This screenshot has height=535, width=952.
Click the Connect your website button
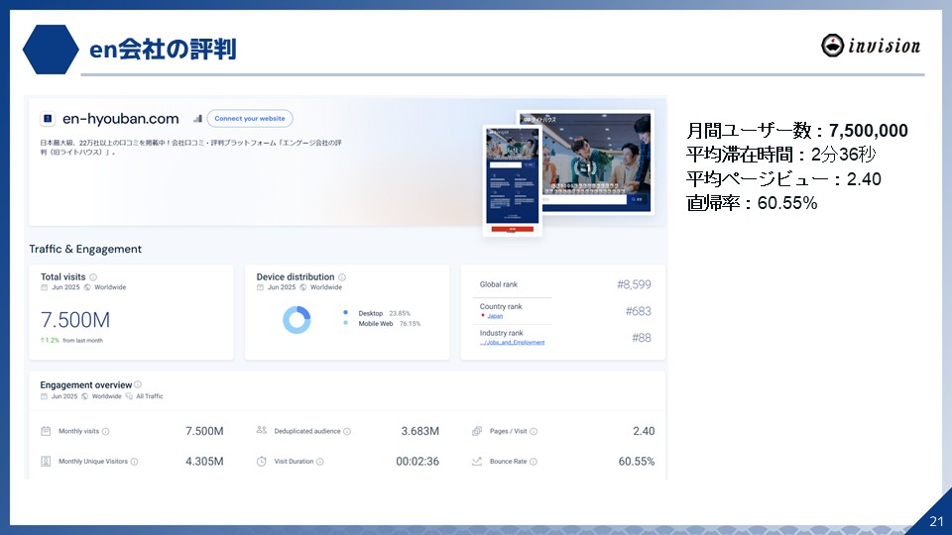(x=250, y=118)
